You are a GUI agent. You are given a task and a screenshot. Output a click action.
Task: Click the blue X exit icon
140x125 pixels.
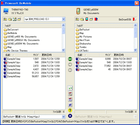click(70, 116)
